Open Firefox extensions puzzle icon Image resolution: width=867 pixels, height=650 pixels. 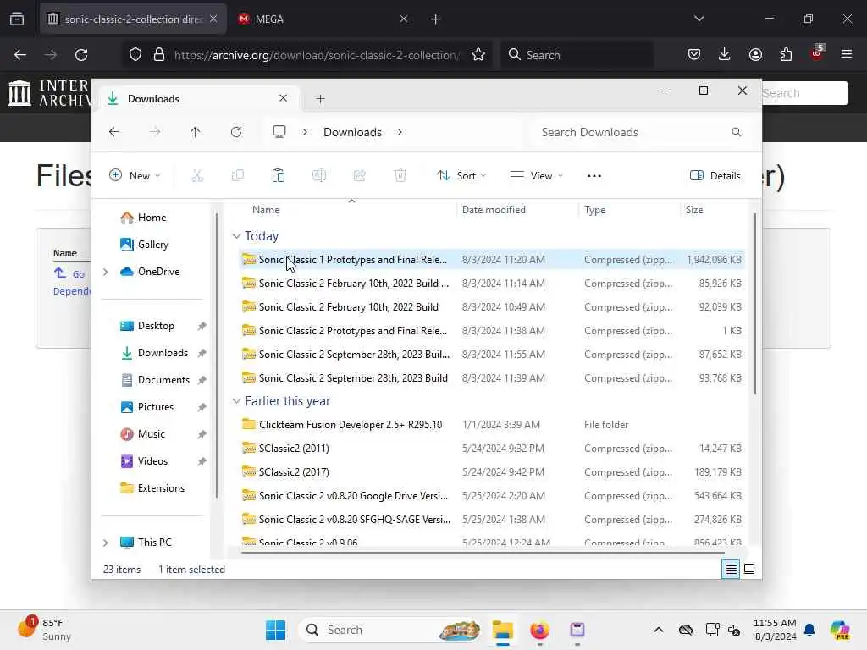pyautogui.click(x=786, y=55)
